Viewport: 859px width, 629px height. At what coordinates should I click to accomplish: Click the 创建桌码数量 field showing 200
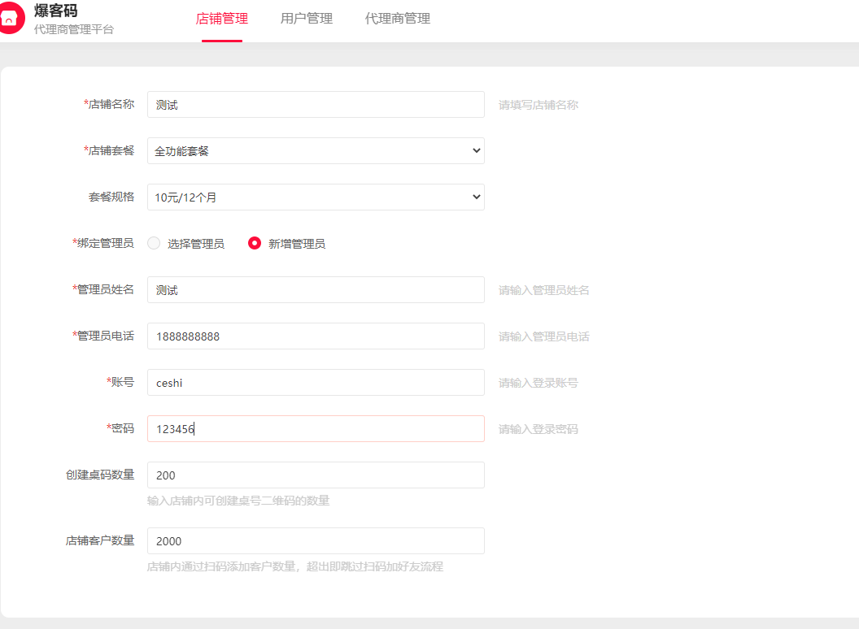point(316,475)
